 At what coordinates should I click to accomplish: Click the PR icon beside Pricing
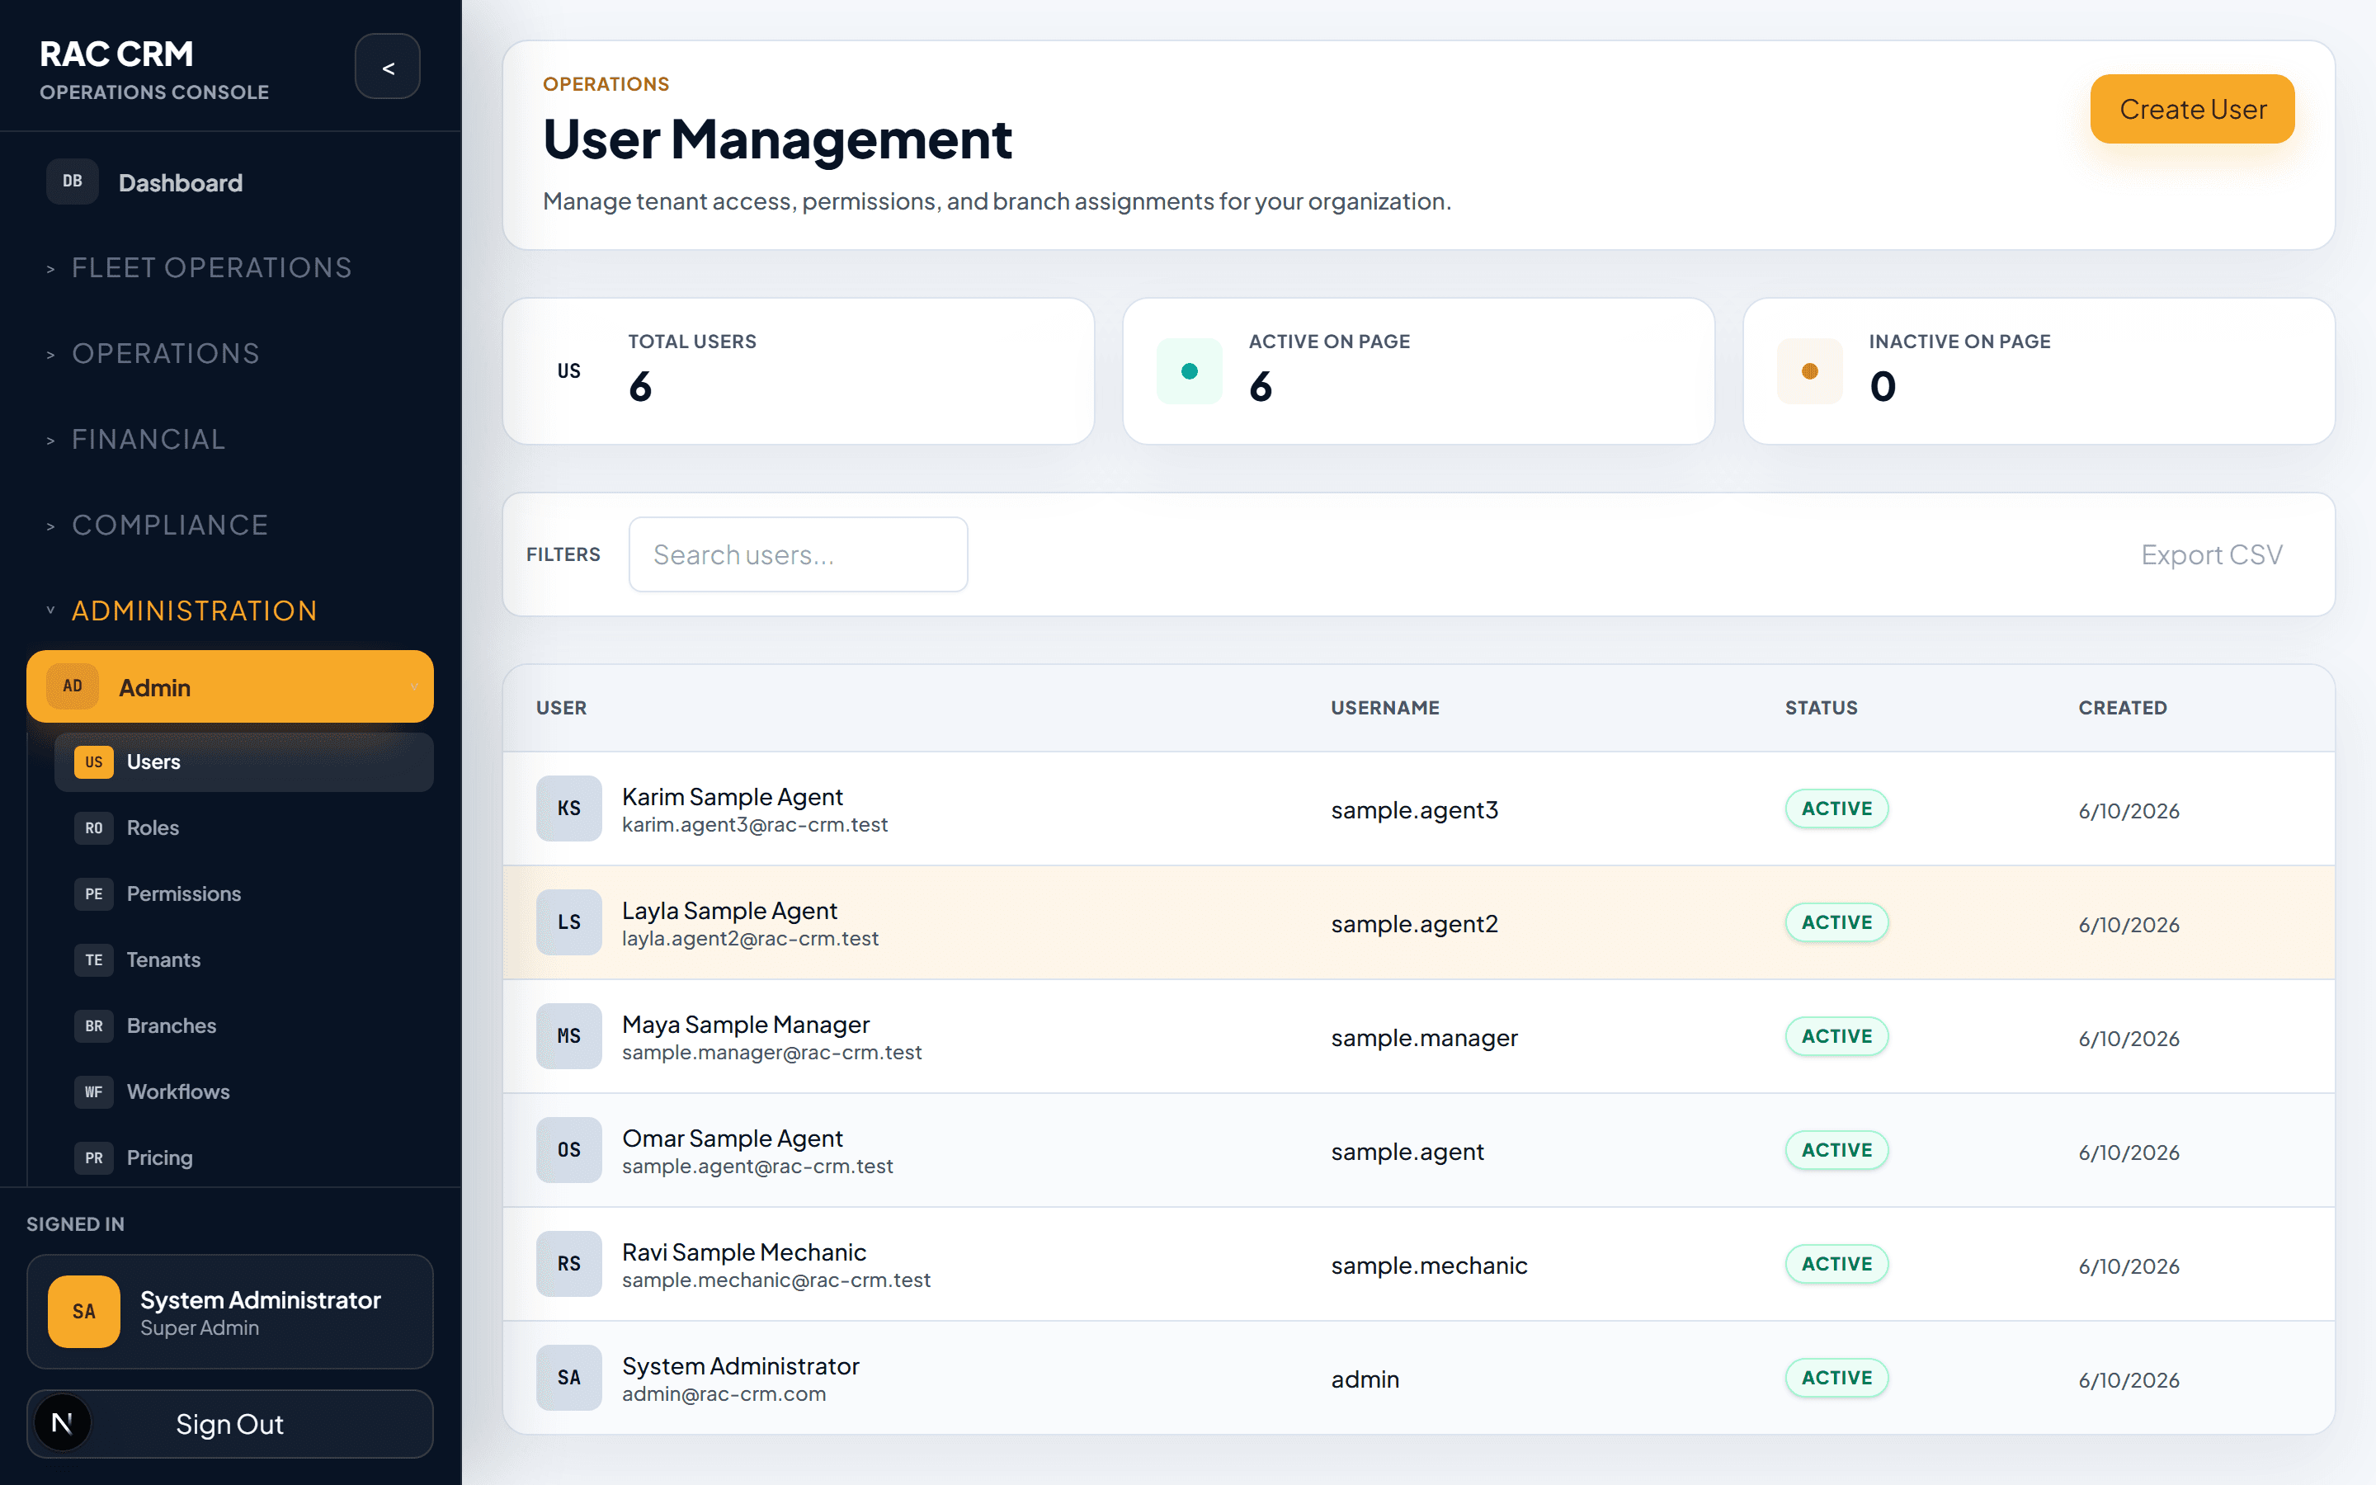click(94, 1157)
